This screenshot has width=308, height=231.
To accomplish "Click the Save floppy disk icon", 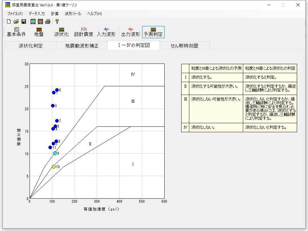I will click(24, 21).
